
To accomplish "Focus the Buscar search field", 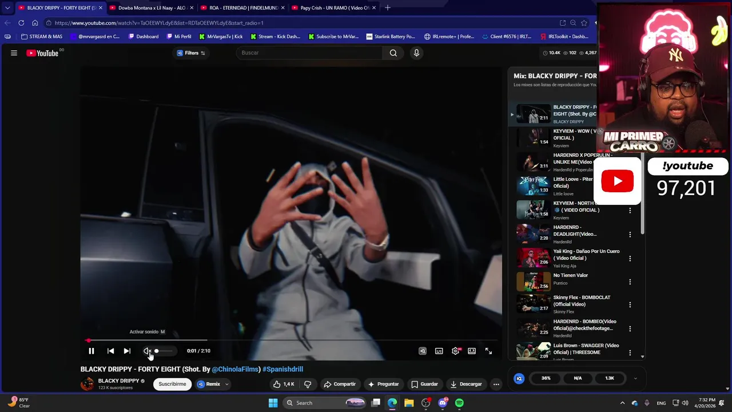I will 309,53.
